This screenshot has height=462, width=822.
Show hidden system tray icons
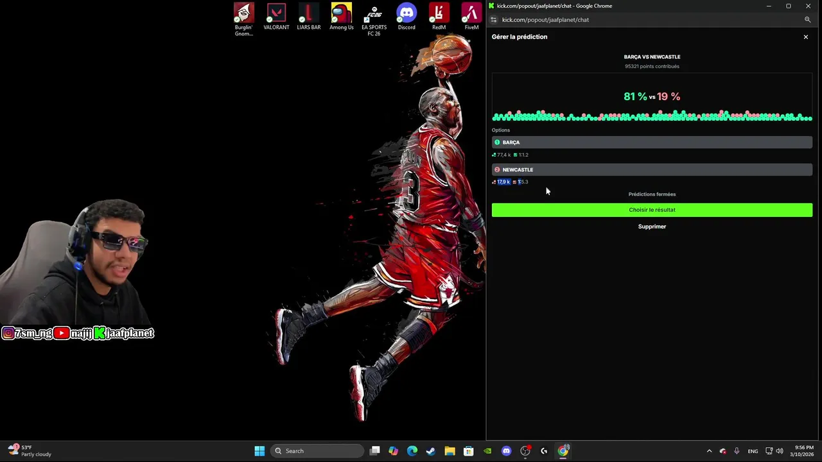point(709,451)
